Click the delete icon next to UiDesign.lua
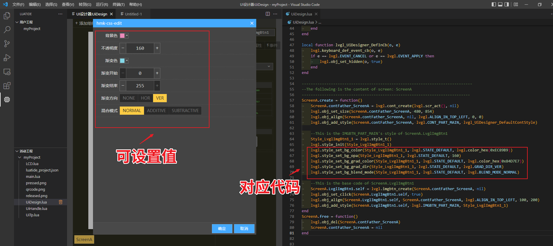This screenshot has width=553, height=246. [61, 202]
